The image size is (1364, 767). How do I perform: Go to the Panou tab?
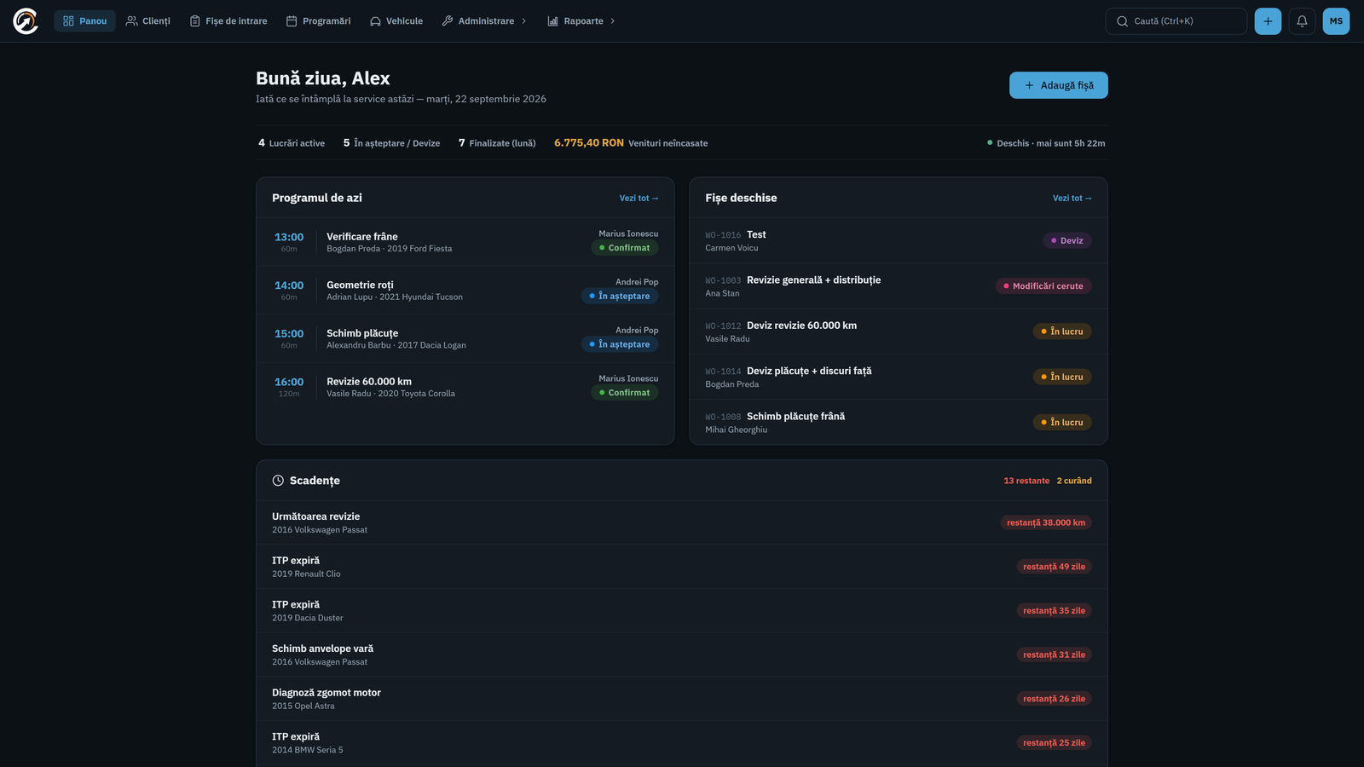(85, 21)
